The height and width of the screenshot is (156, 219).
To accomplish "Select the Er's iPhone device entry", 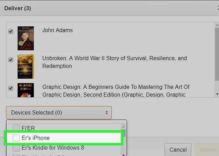I will click(x=35, y=138).
